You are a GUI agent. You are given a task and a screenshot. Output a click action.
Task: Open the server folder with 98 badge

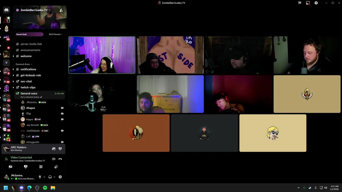[x=6, y=127]
